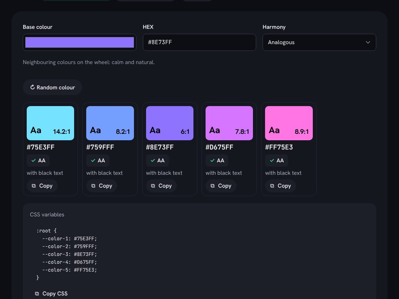
Task: Click the Base colour label
Action: click(x=38, y=27)
